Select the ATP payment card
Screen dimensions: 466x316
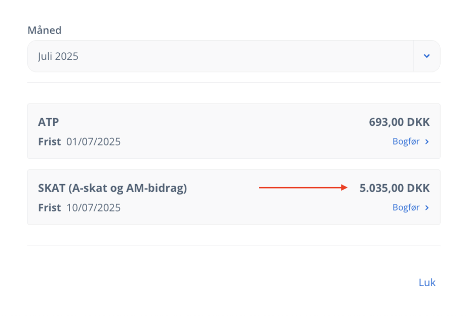coord(234,131)
